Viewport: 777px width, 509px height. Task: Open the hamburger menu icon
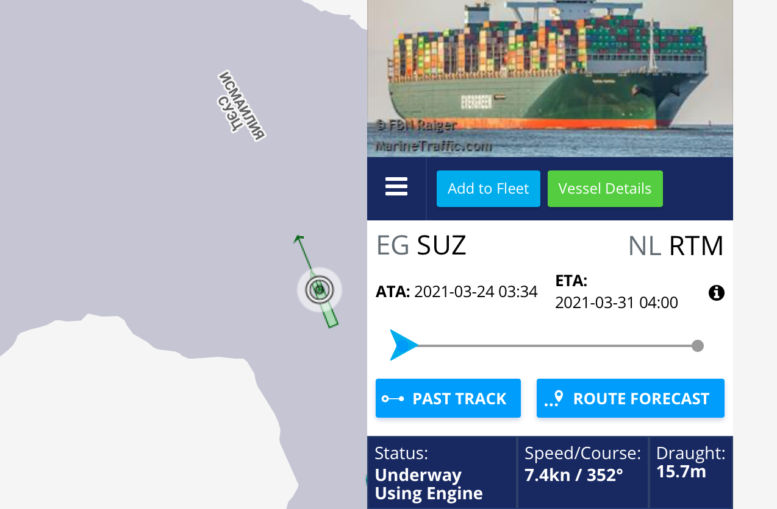pos(396,186)
